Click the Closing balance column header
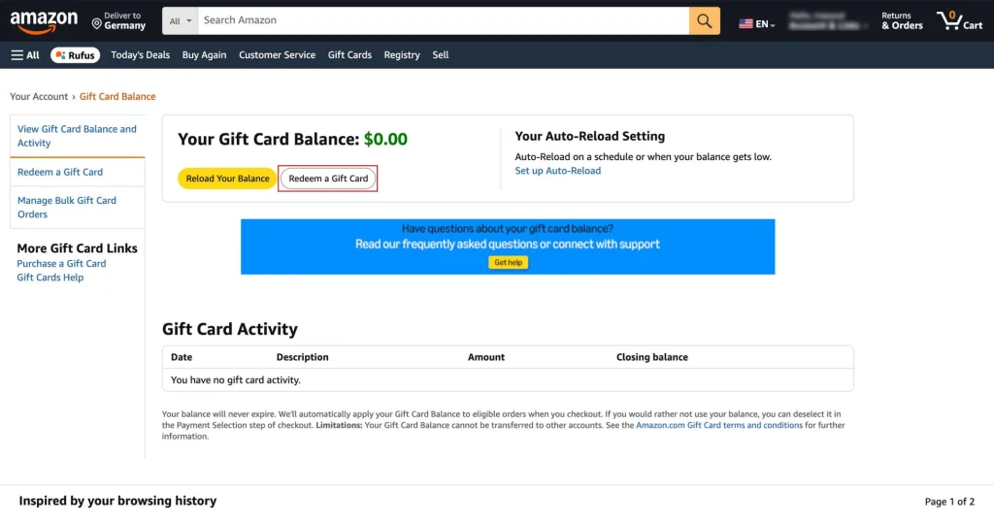 (x=651, y=357)
